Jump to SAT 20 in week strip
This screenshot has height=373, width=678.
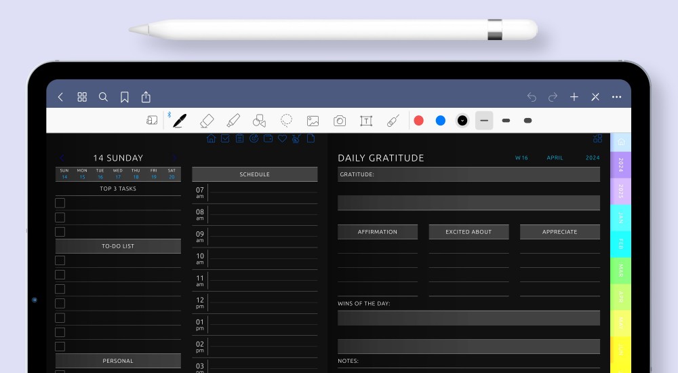(172, 174)
